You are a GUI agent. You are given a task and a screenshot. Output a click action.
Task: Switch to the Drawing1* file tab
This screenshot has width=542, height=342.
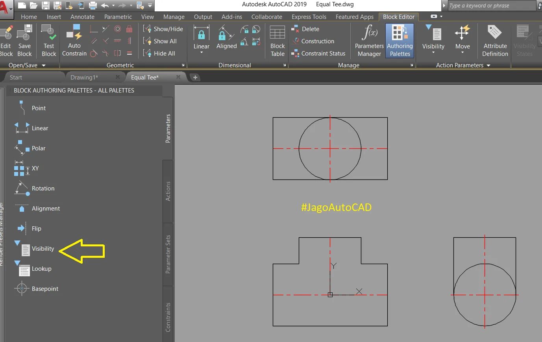click(84, 77)
